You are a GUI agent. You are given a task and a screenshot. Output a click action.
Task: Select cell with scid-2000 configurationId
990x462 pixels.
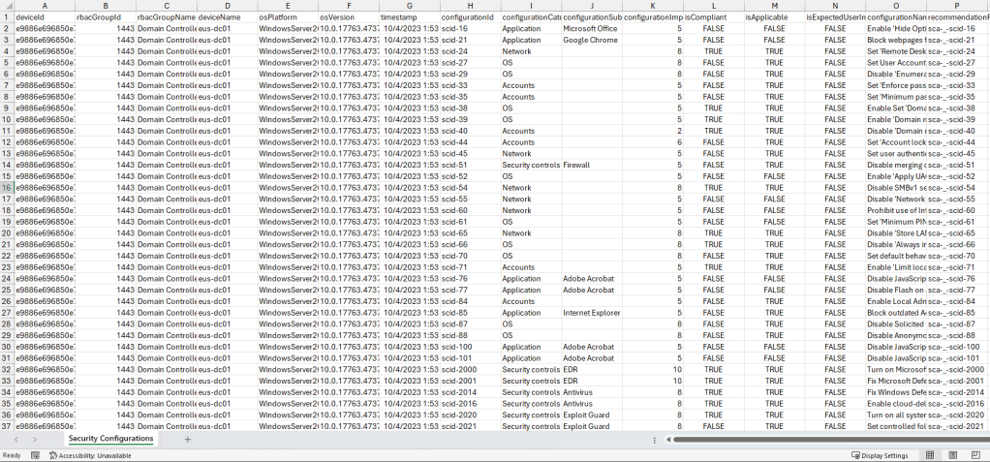(x=470, y=369)
